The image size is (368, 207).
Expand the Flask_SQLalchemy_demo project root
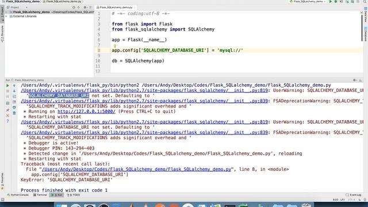click(x=6, y=12)
